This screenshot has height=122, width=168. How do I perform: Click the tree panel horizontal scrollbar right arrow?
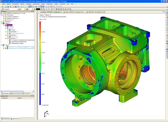click(x=34, y=91)
